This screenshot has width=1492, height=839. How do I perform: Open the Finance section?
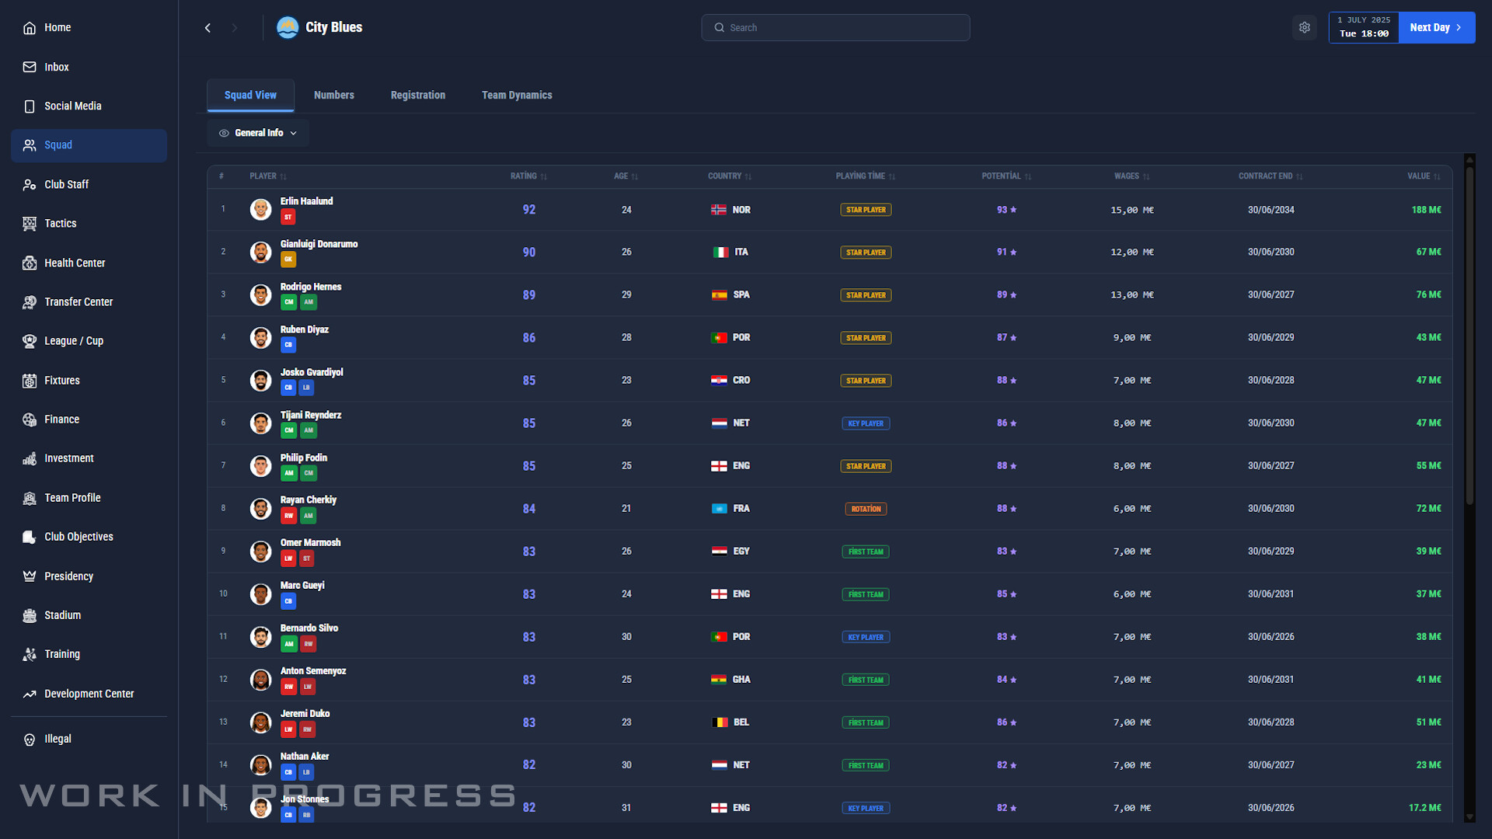(60, 419)
